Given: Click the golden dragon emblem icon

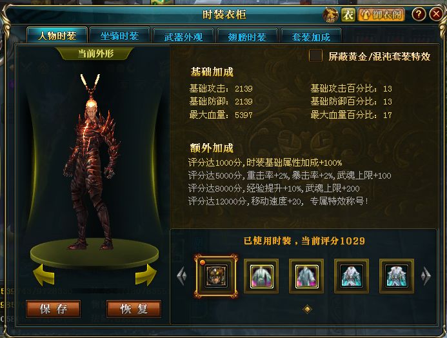Looking at the screenshot, I should (x=331, y=15).
